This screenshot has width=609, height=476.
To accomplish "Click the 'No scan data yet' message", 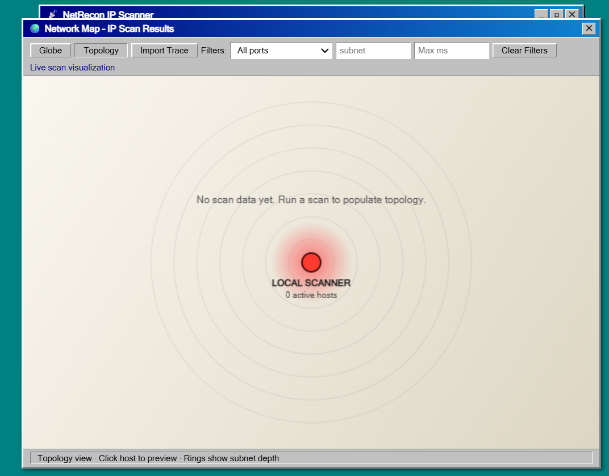I will click(x=311, y=199).
